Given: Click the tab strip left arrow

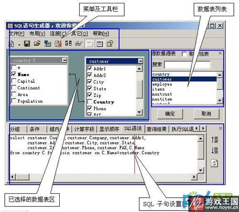Looking at the screenshot, I should coord(196,128).
